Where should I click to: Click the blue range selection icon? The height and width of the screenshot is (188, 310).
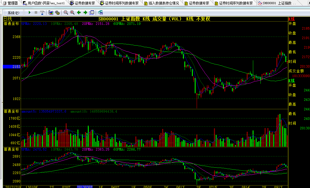point(92,13)
